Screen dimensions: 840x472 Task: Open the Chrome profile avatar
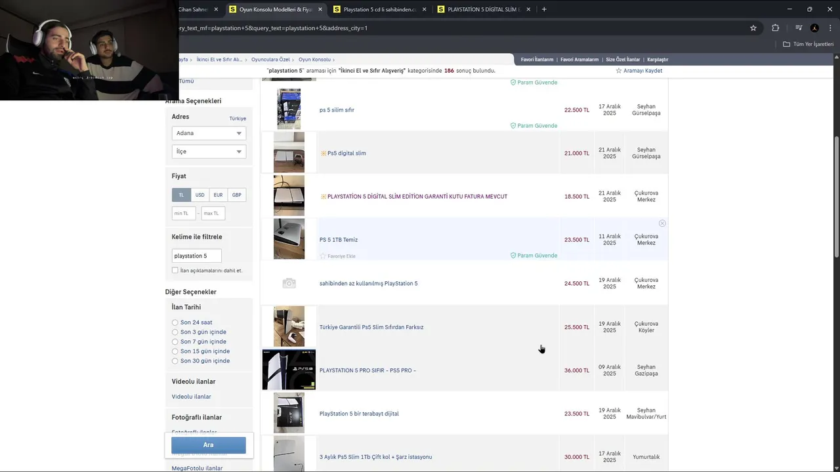(x=814, y=28)
